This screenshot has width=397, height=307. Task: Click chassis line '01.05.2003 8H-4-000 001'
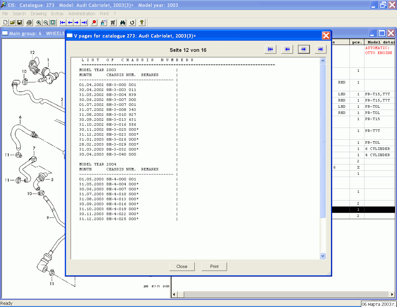[108, 179]
